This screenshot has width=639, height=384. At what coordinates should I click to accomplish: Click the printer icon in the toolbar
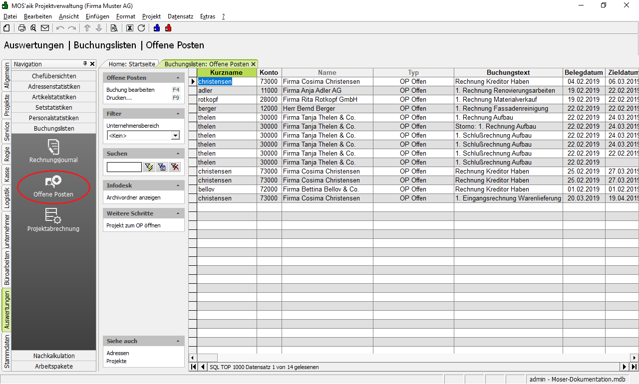point(22,28)
